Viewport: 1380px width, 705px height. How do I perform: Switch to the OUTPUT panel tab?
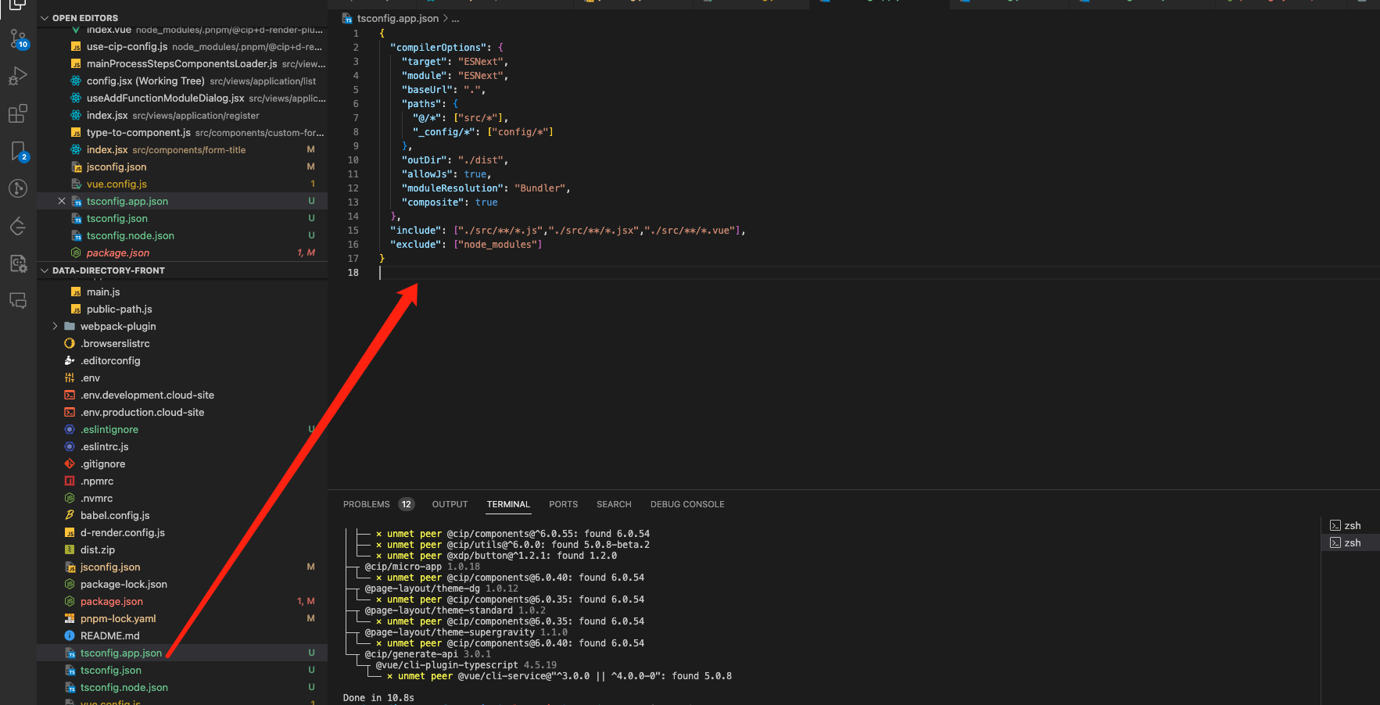coord(450,504)
